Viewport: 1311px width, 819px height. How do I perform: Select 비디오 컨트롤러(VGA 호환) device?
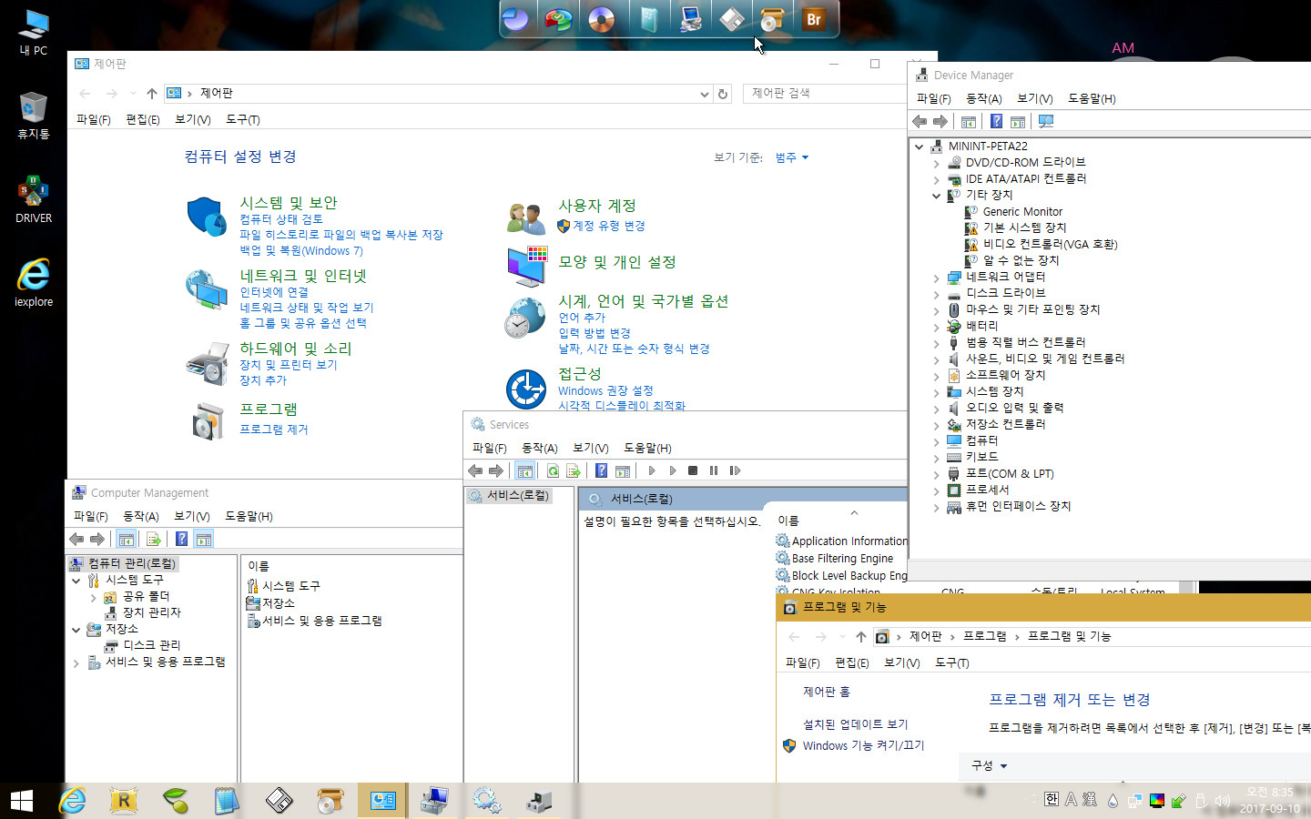[1050, 244]
